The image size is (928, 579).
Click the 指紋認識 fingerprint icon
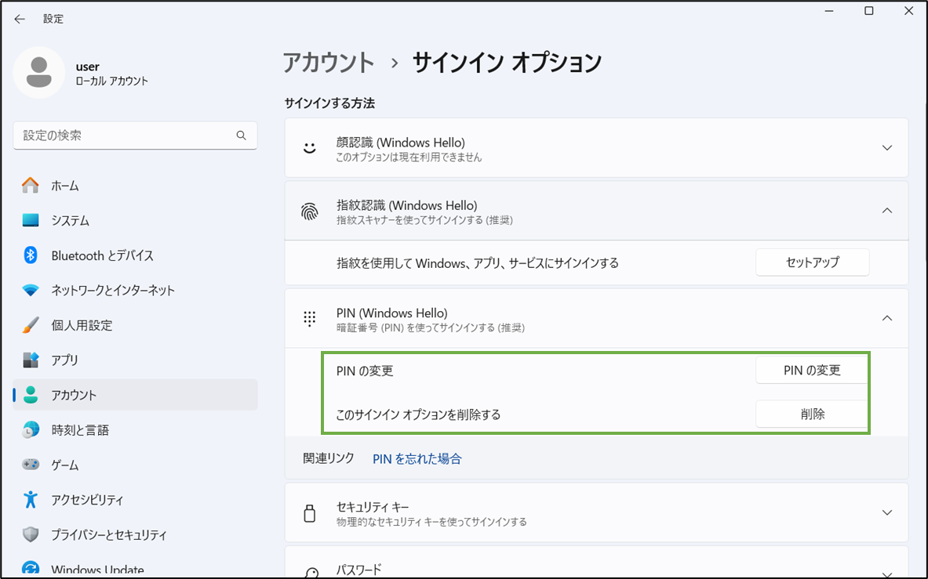tap(310, 211)
